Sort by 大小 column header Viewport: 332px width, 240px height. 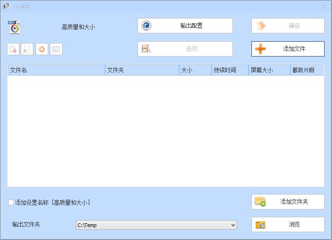(x=195, y=70)
